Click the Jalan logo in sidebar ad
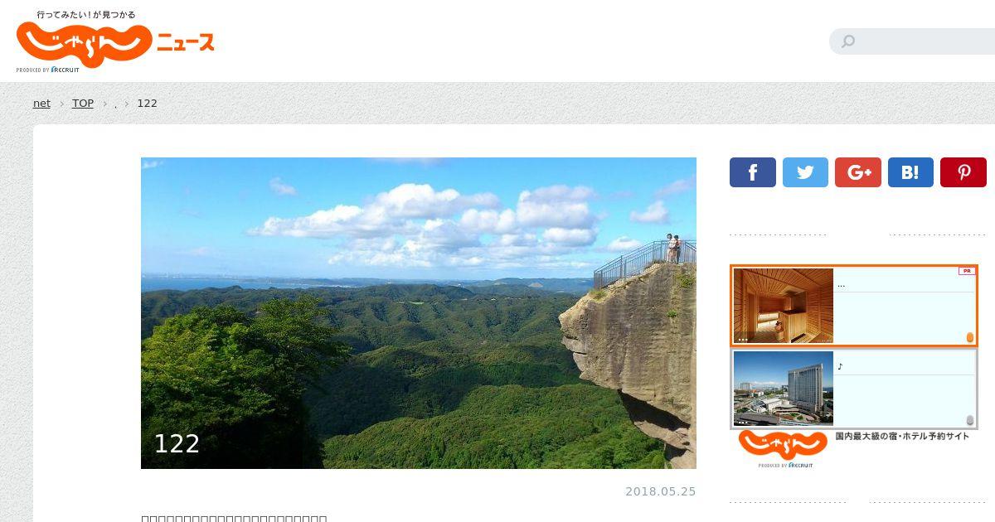The width and height of the screenshot is (995, 522). coord(783,449)
